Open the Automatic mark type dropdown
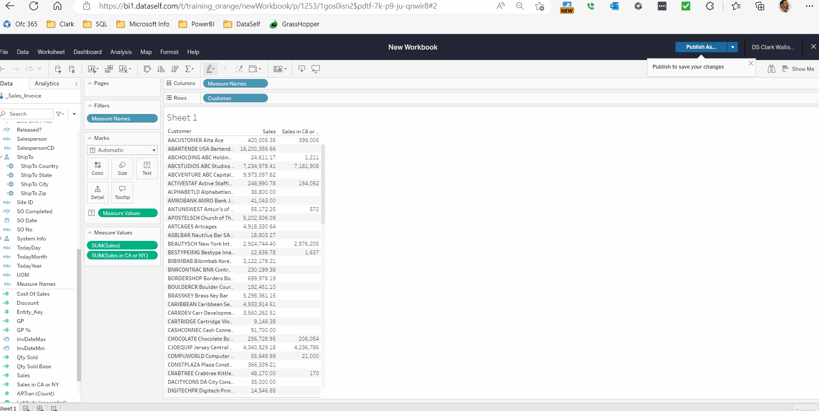 pos(122,150)
